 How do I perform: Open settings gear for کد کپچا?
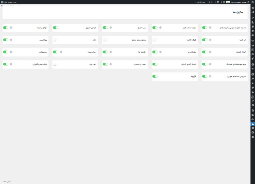pos(210,40)
